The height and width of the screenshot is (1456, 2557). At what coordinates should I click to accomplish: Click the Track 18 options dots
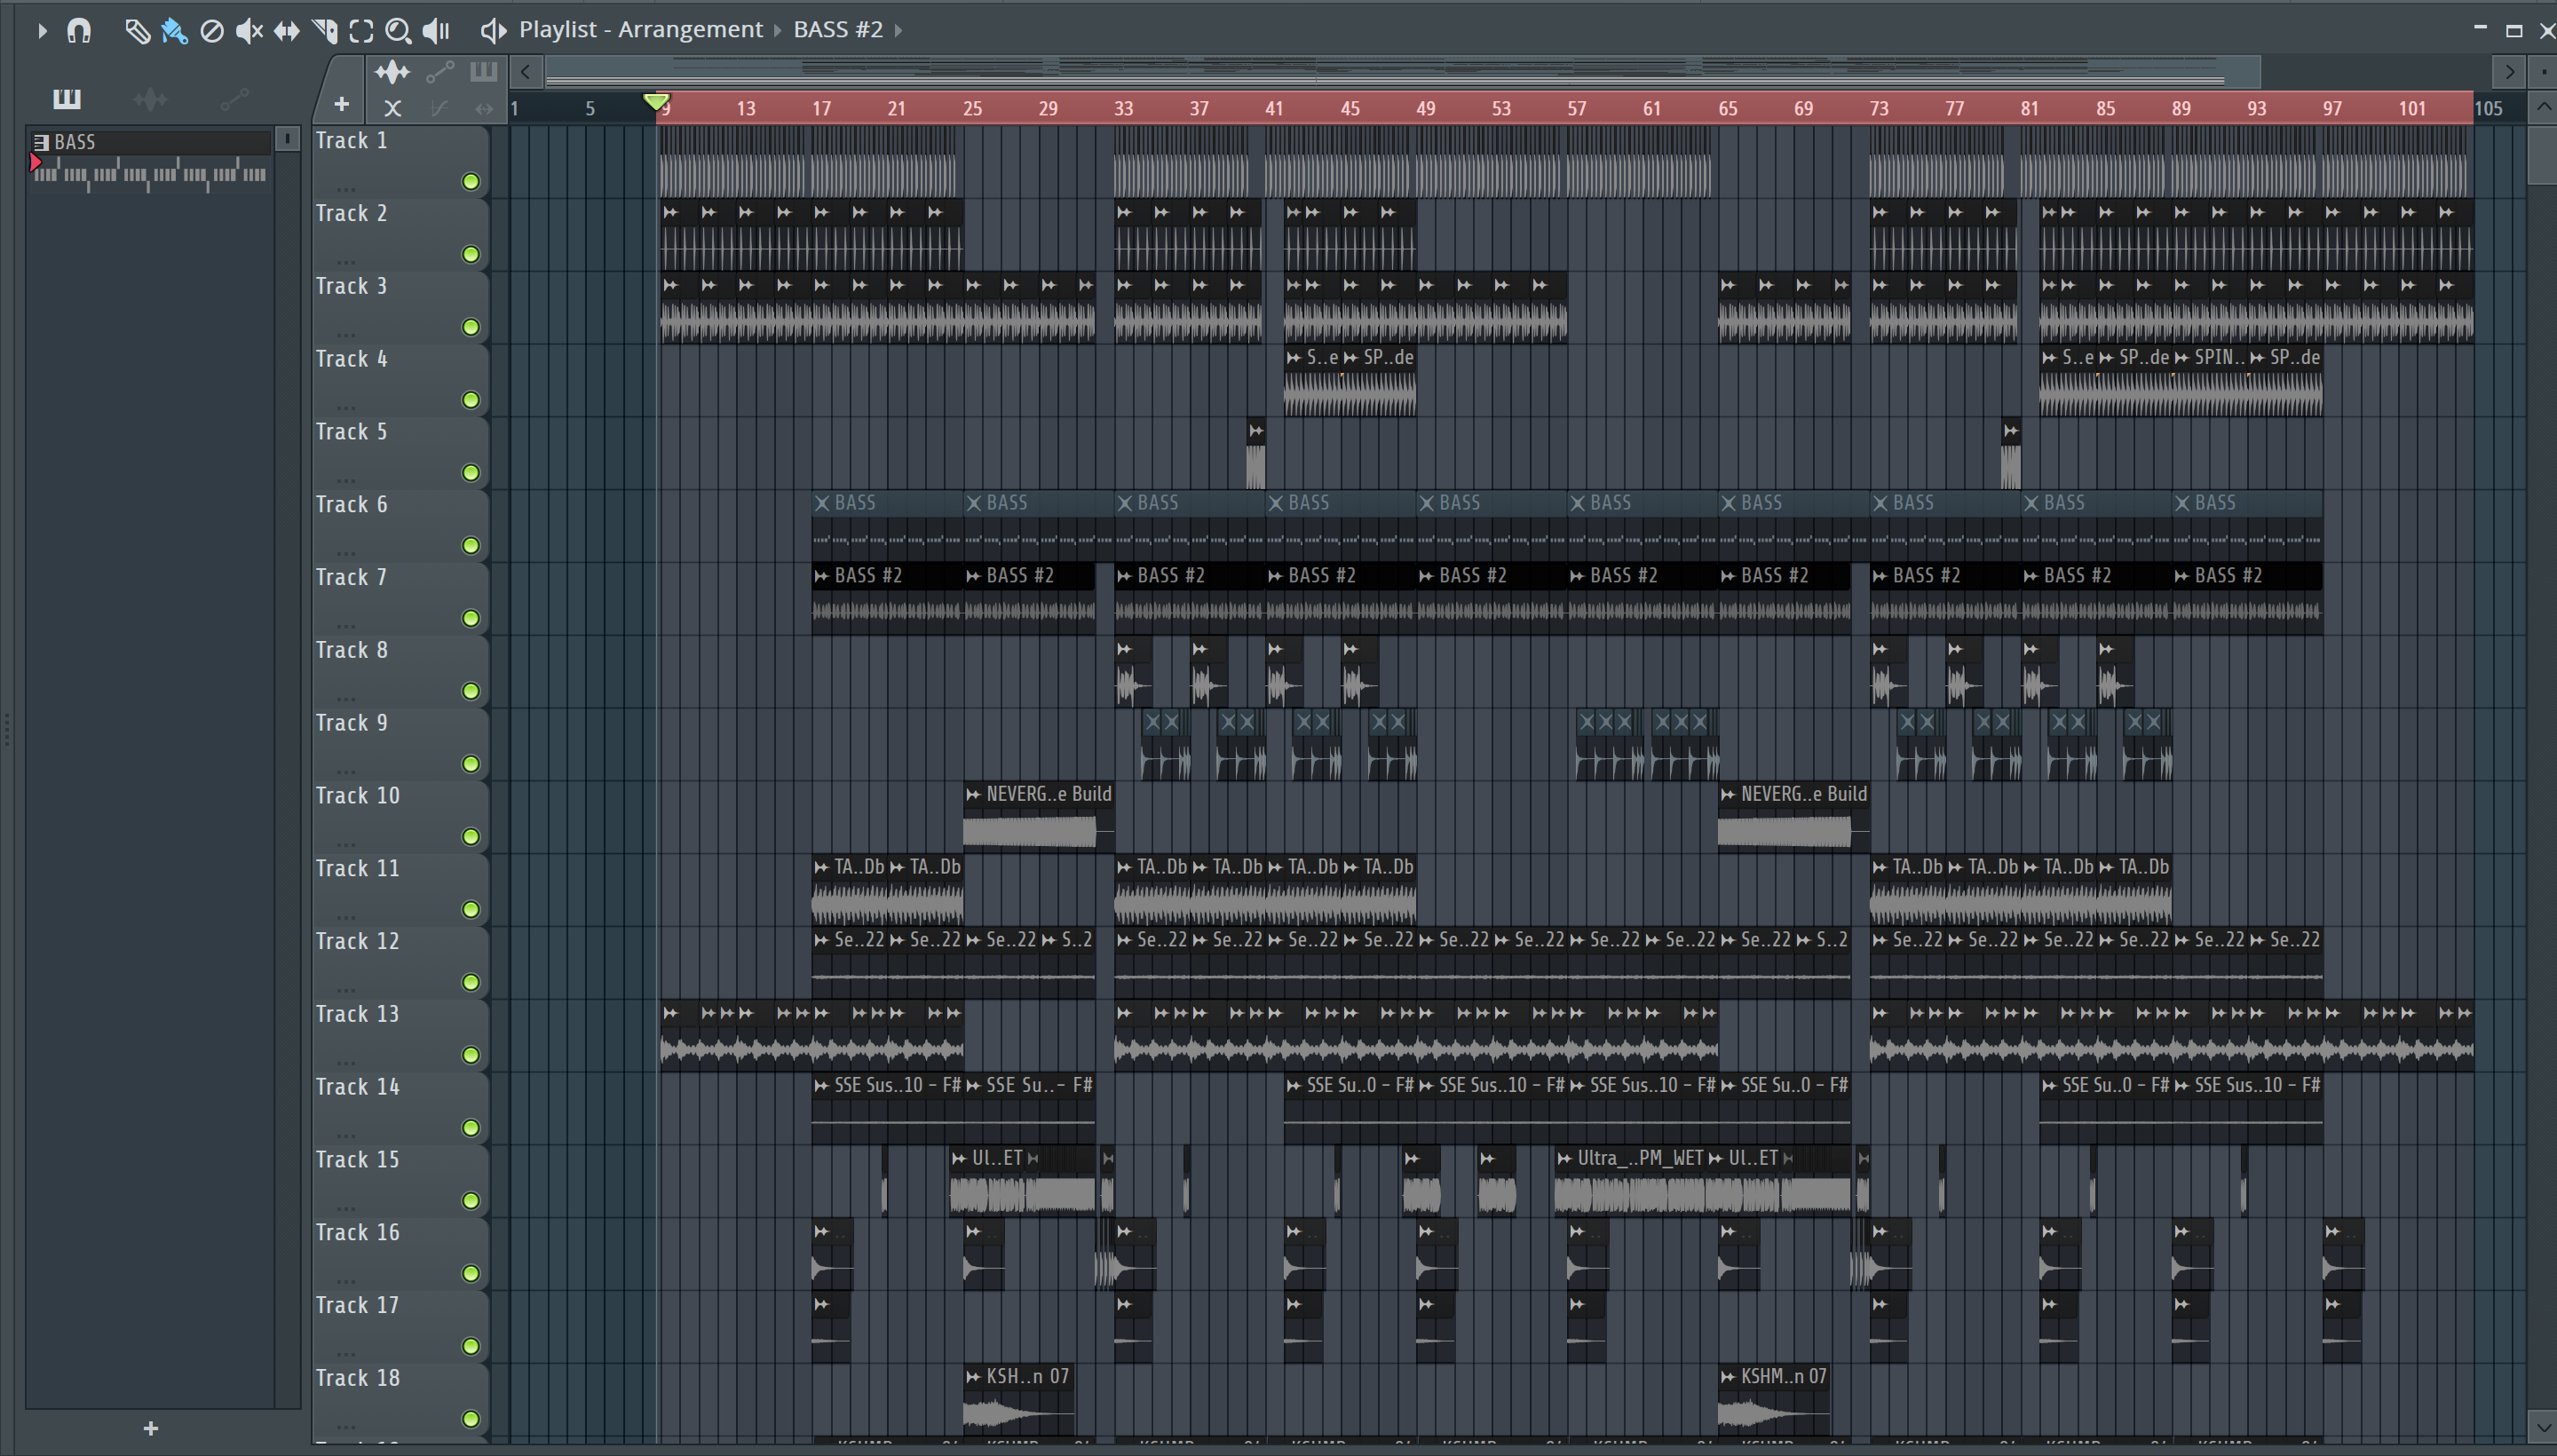(346, 1426)
